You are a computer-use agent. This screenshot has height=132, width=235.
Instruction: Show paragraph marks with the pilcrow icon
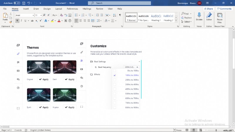pos(120,15)
